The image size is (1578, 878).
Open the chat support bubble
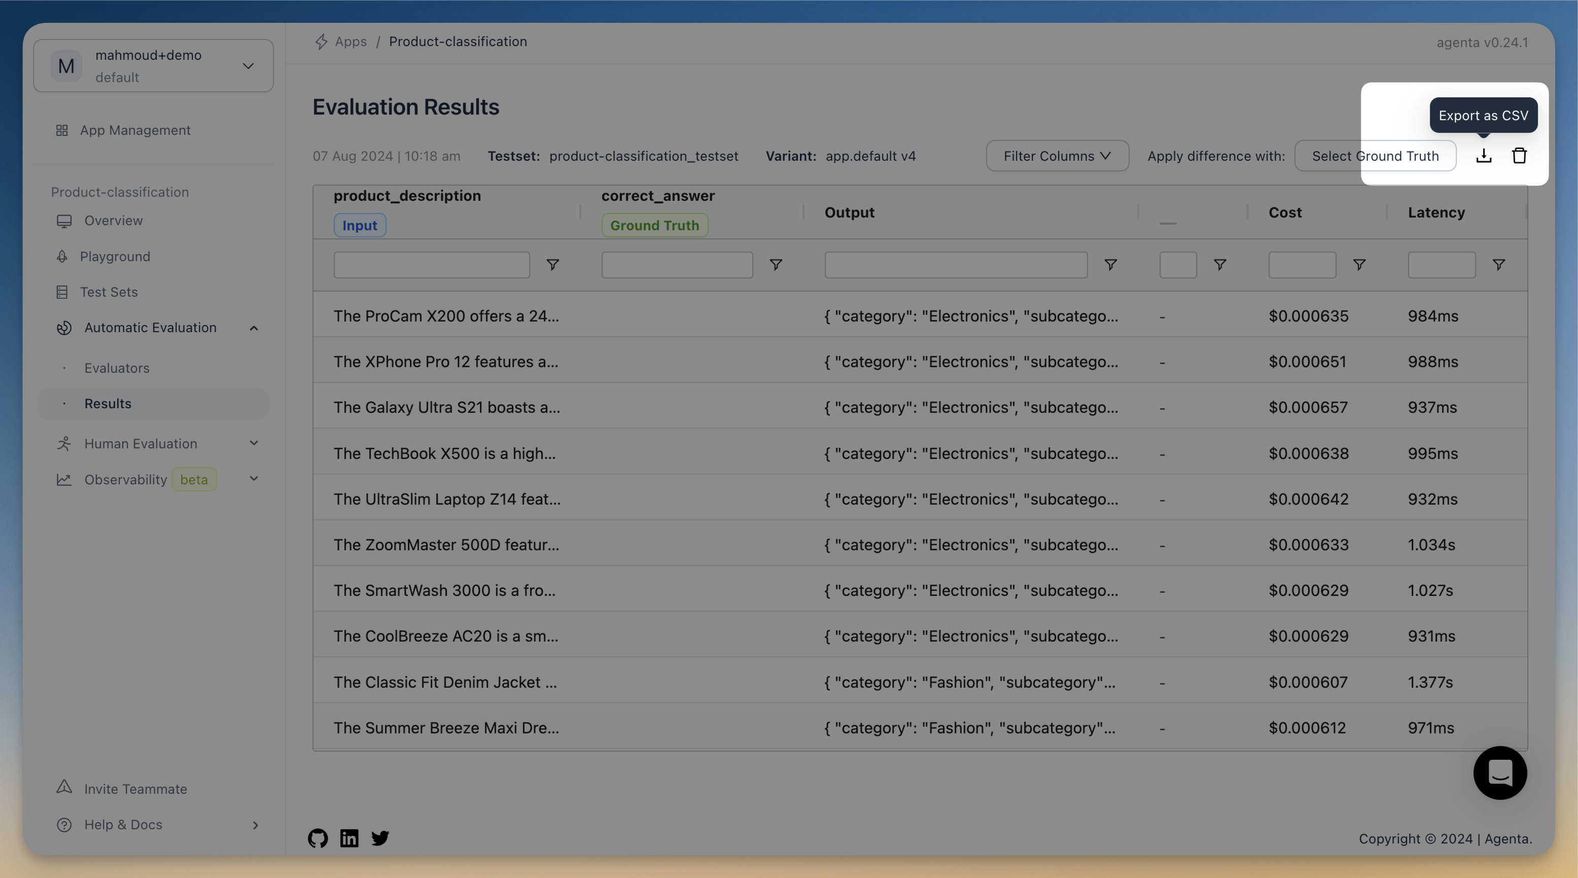1499,772
